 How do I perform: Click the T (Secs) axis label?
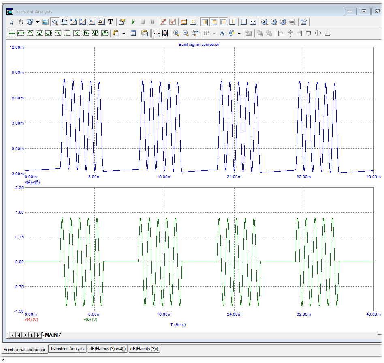click(x=178, y=325)
